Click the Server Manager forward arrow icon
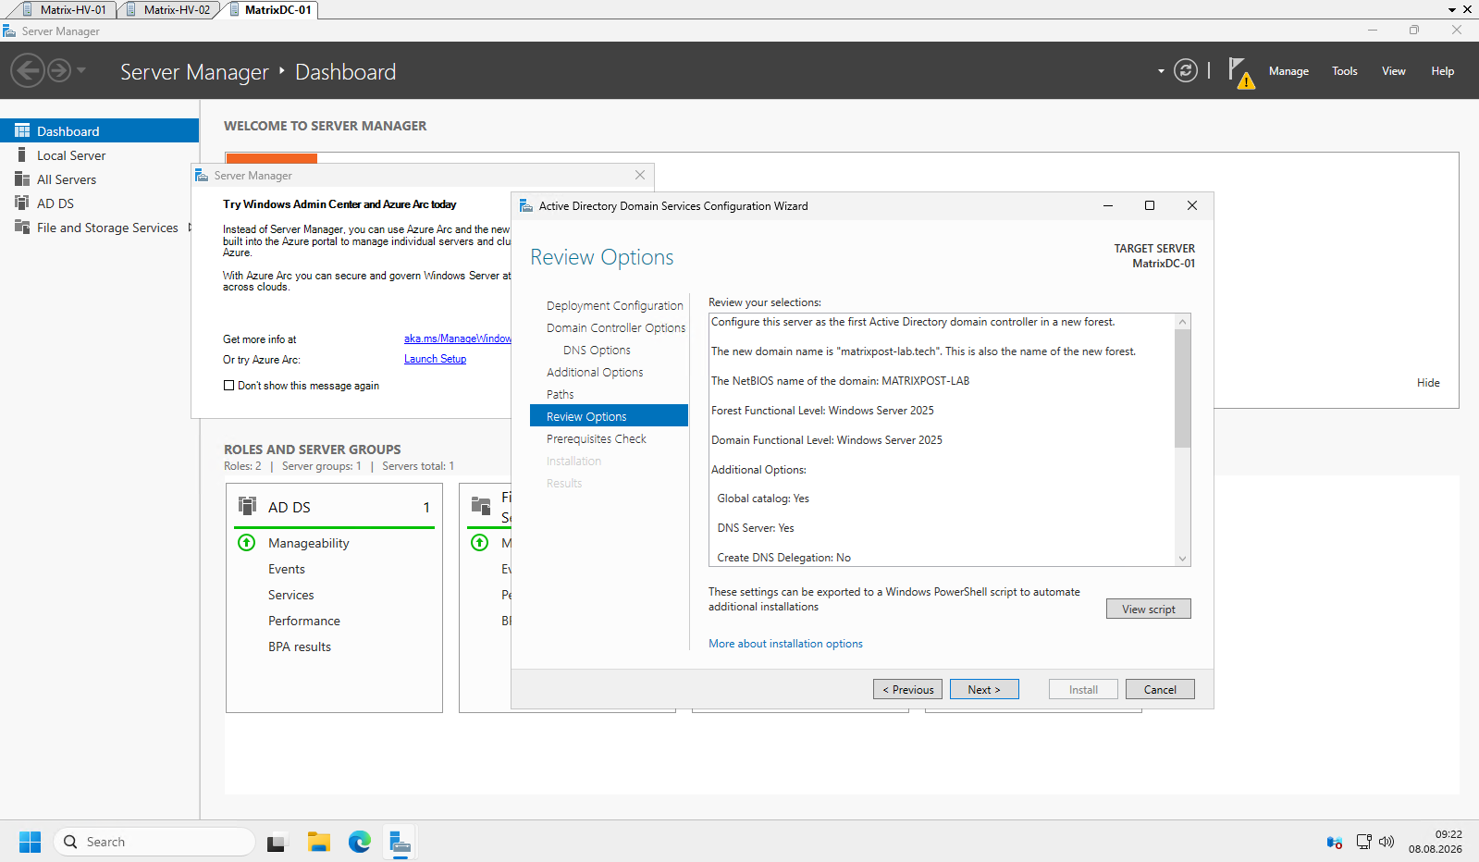1479x862 pixels. [59, 70]
